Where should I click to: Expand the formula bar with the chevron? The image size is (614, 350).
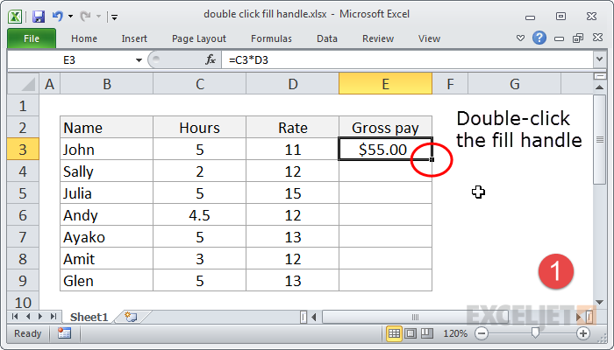point(599,59)
